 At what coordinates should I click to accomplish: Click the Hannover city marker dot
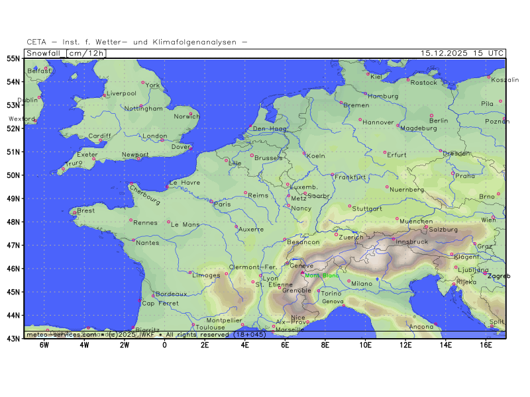pyautogui.click(x=360, y=120)
